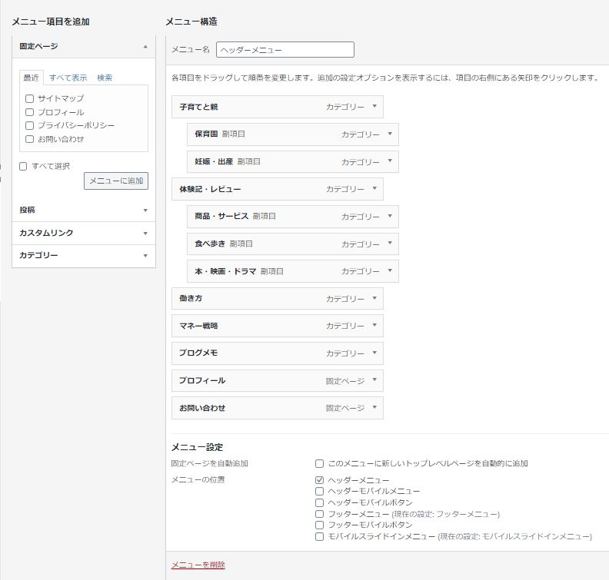Click the メニューを削除 link
The height and width of the screenshot is (580, 609).
click(x=198, y=565)
